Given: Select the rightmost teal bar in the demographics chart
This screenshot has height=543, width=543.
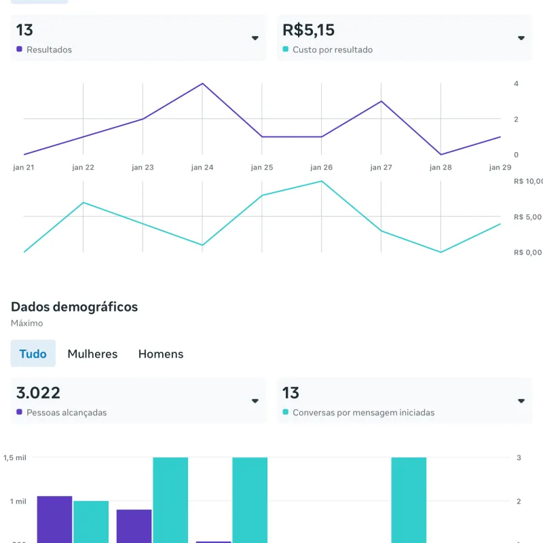Looking at the screenshot, I should coord(409,500).
